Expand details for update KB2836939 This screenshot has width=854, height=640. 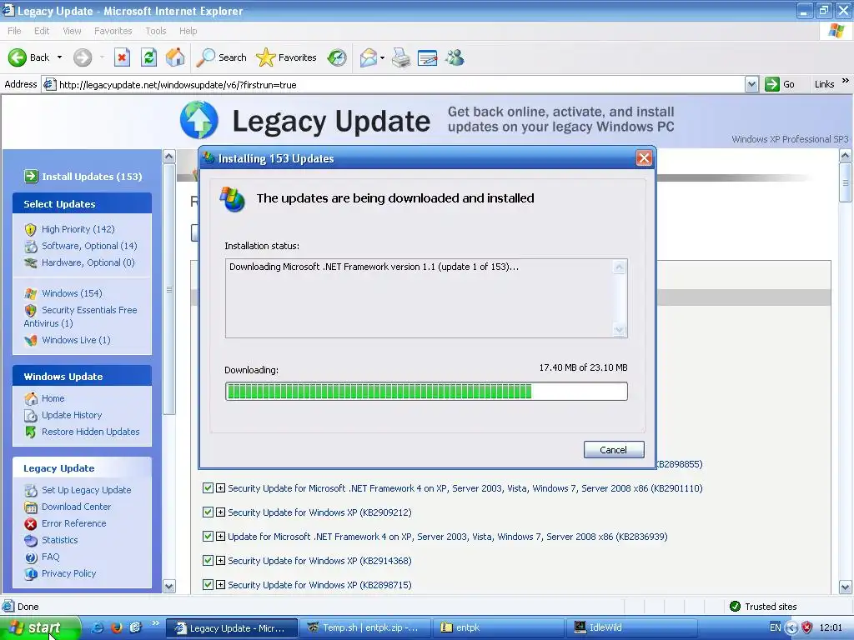click(x=220, y=536)
